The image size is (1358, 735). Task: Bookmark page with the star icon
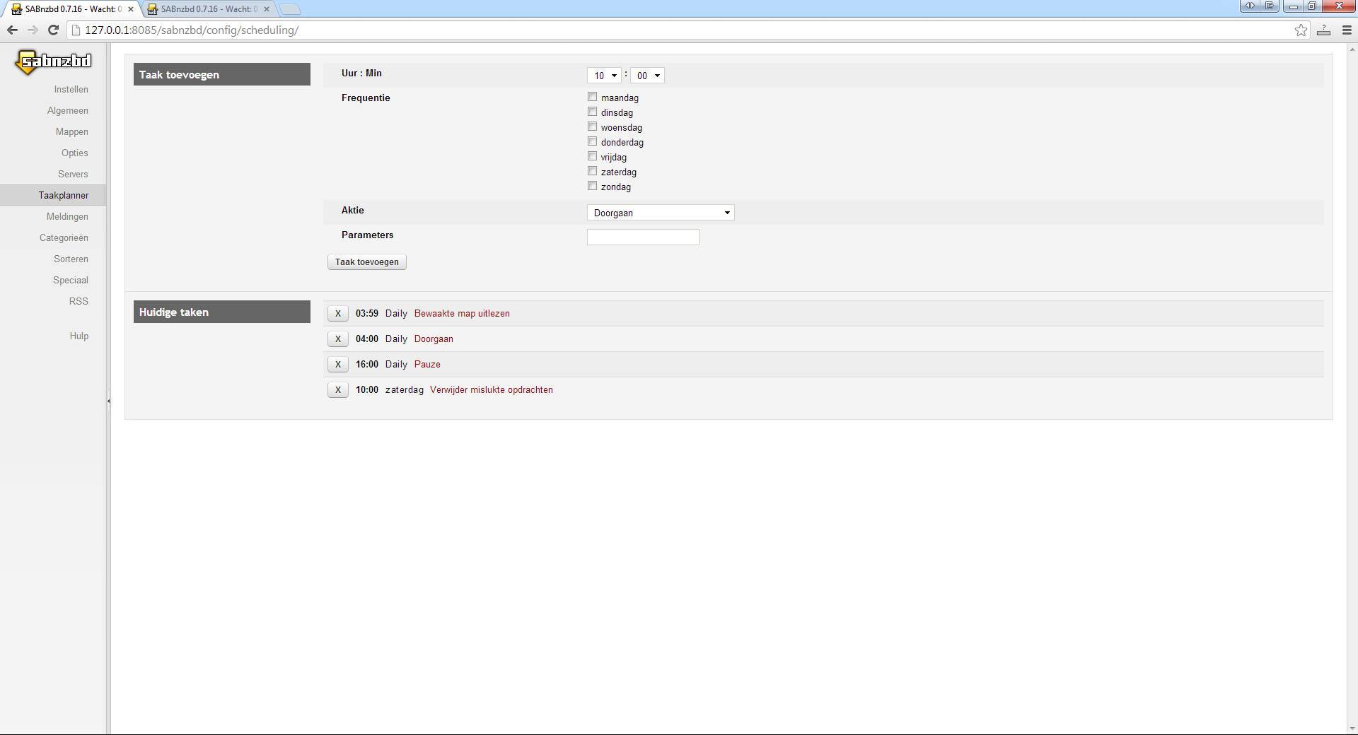click(x=1301, y=30)
